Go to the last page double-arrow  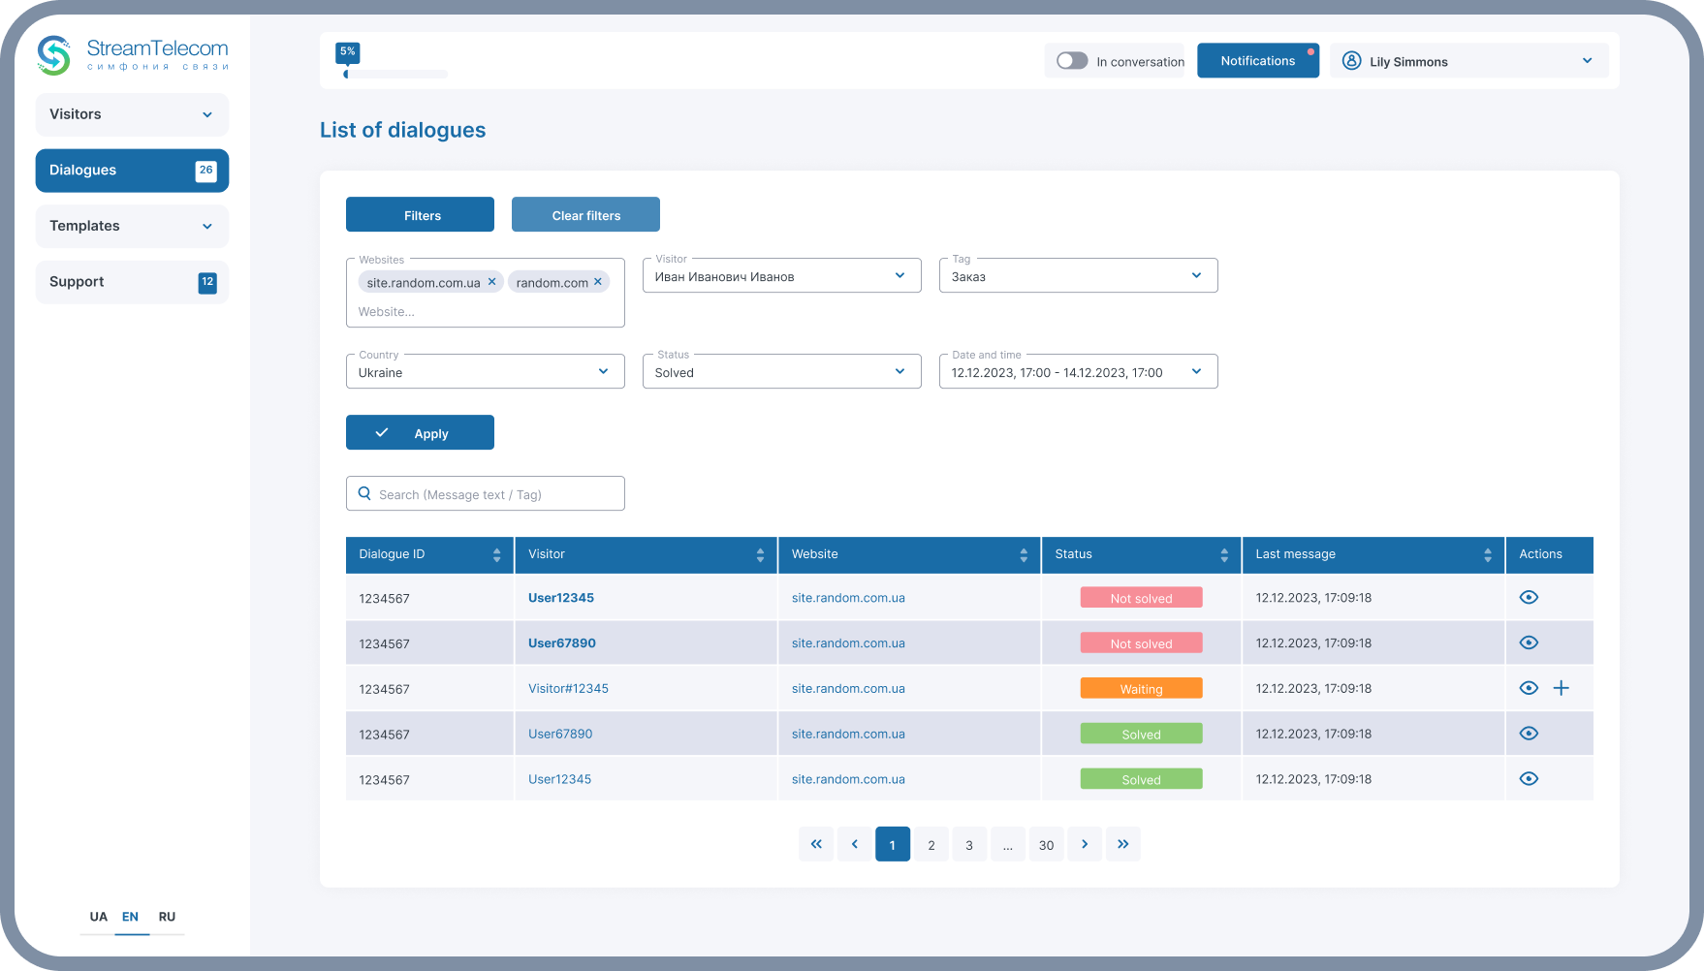click(x=1122, y=844)
